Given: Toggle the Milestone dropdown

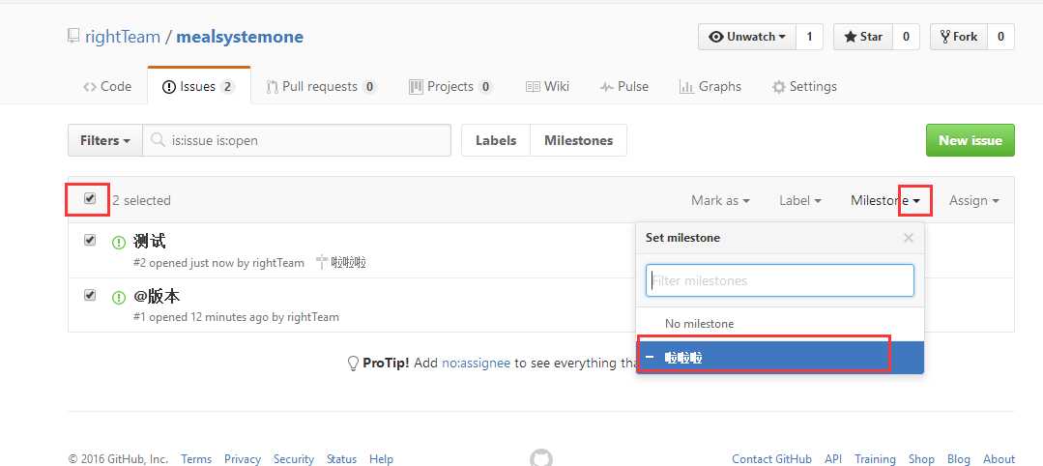Looking at the screenshot, I should click(885, 200).
